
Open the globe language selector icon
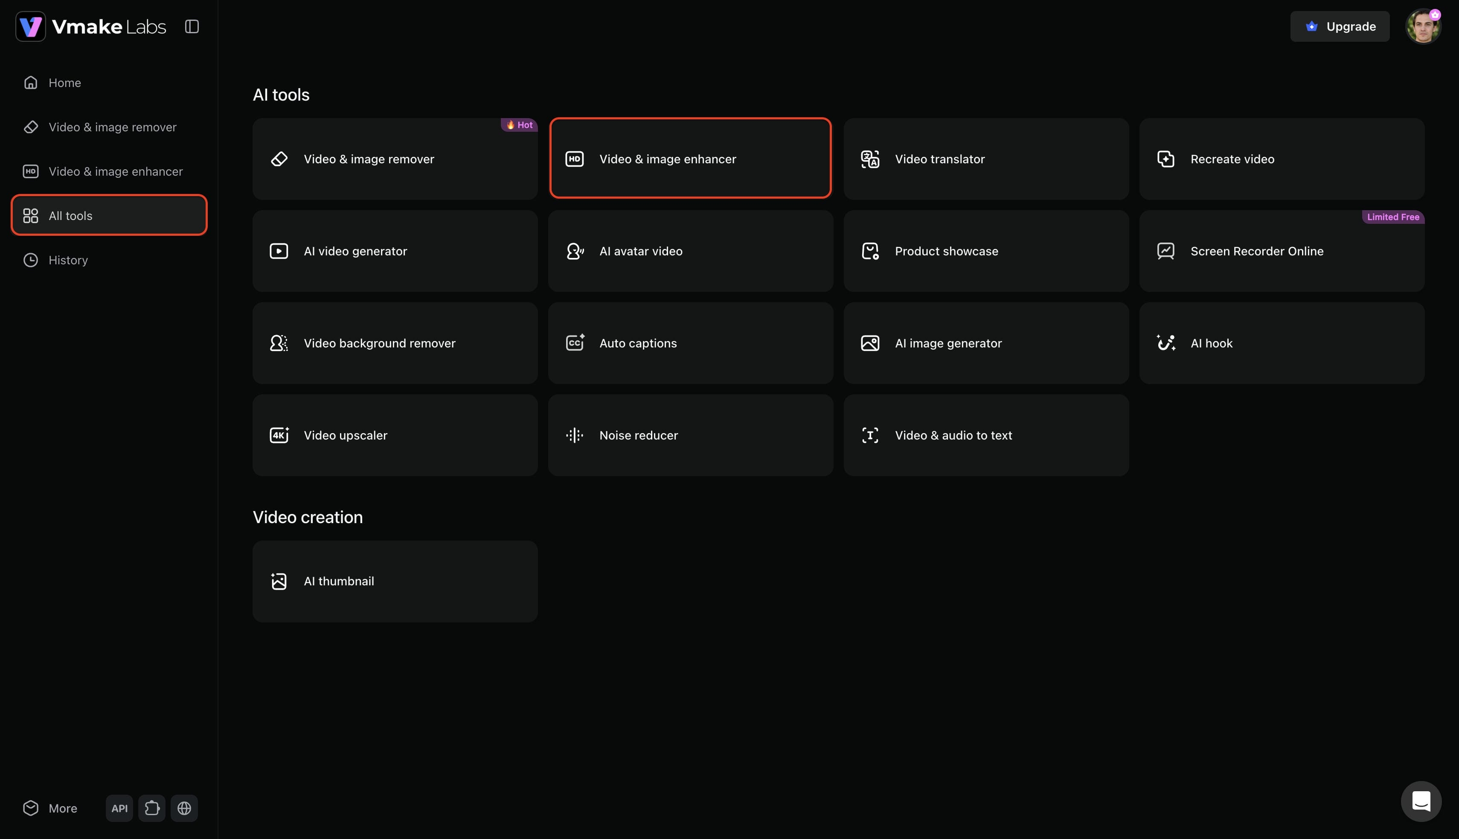[184, 808]
